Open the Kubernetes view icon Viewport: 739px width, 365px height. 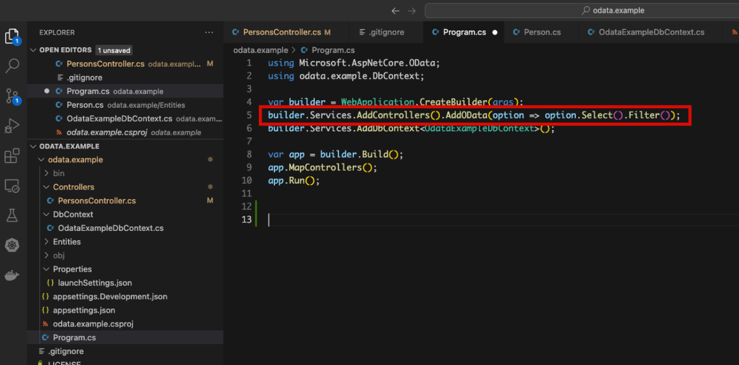point(12,246)
